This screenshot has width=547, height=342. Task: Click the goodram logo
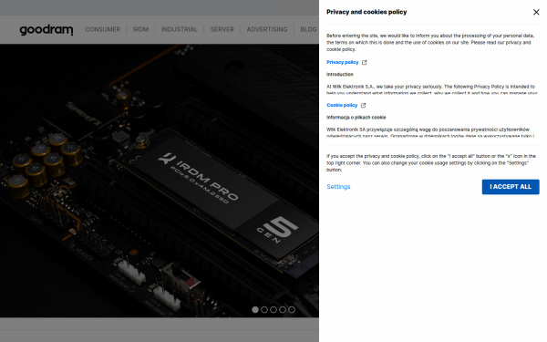tap(46, 30)
